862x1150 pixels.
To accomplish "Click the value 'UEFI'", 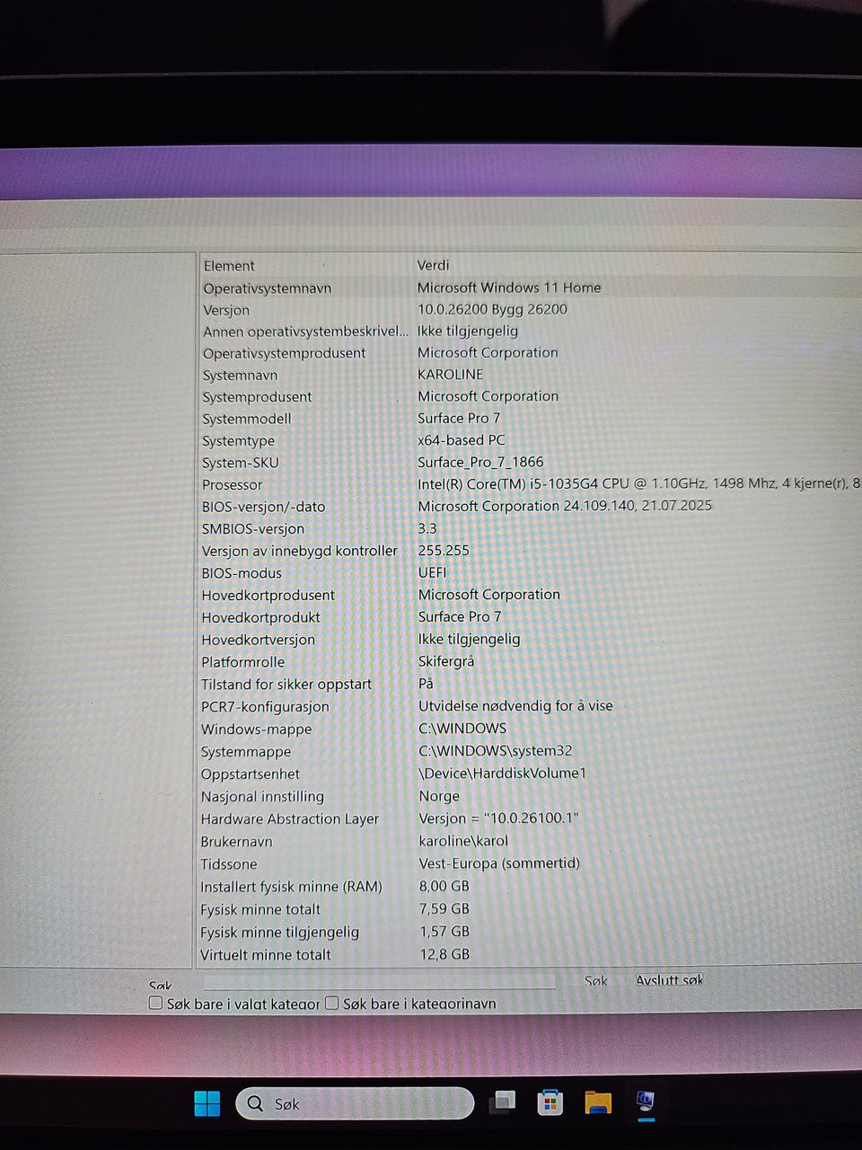I will coord(432,572).
